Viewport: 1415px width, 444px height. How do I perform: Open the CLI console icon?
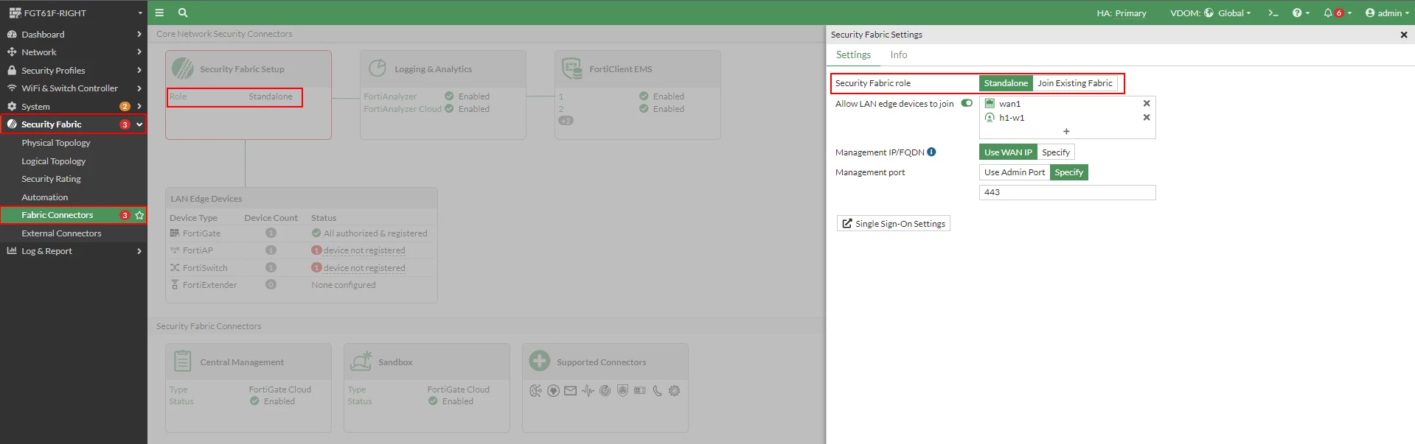point(1273,13)
